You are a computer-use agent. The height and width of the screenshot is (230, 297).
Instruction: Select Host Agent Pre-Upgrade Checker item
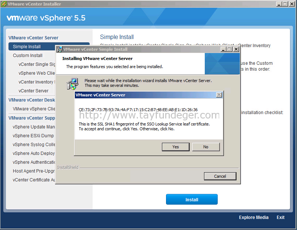[x=34, y=171]
